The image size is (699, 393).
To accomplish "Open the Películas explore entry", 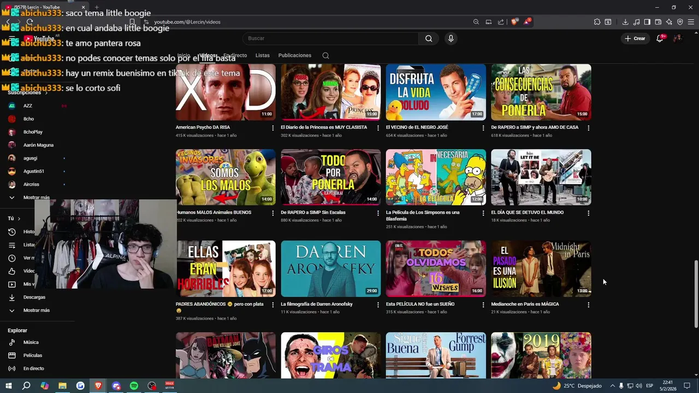I will [33, 355].
